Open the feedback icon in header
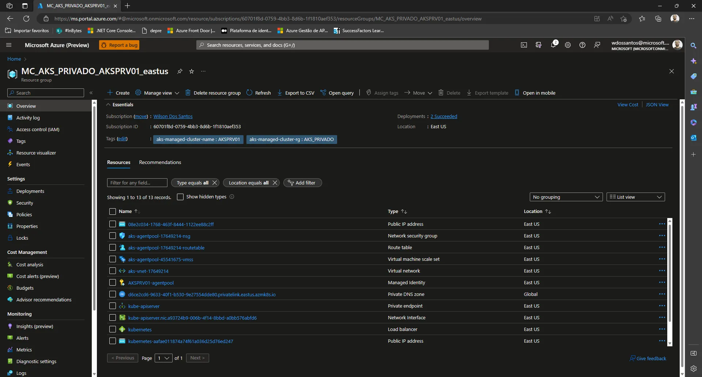Screen dimensions: 702x377 (597, 45)
